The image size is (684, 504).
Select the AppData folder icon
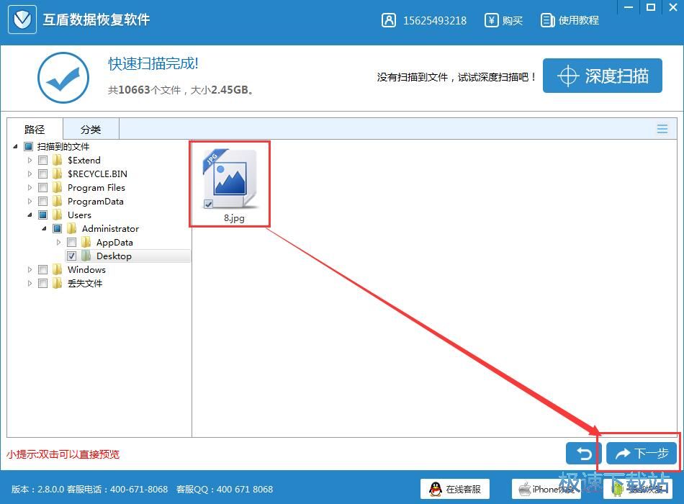click(x=86, y=242)
